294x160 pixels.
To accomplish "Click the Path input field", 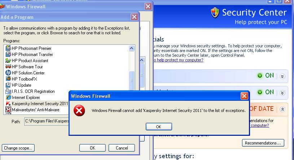I will pyautogui.click(x=47, y=121).
